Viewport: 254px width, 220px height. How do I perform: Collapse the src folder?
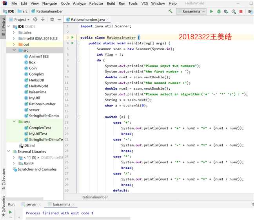14,50
